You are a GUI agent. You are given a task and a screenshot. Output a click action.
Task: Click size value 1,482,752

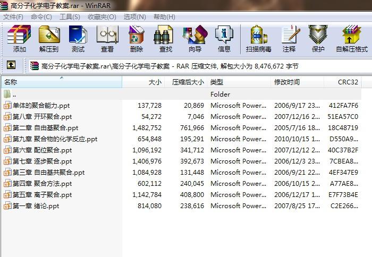tap(147, 127)
